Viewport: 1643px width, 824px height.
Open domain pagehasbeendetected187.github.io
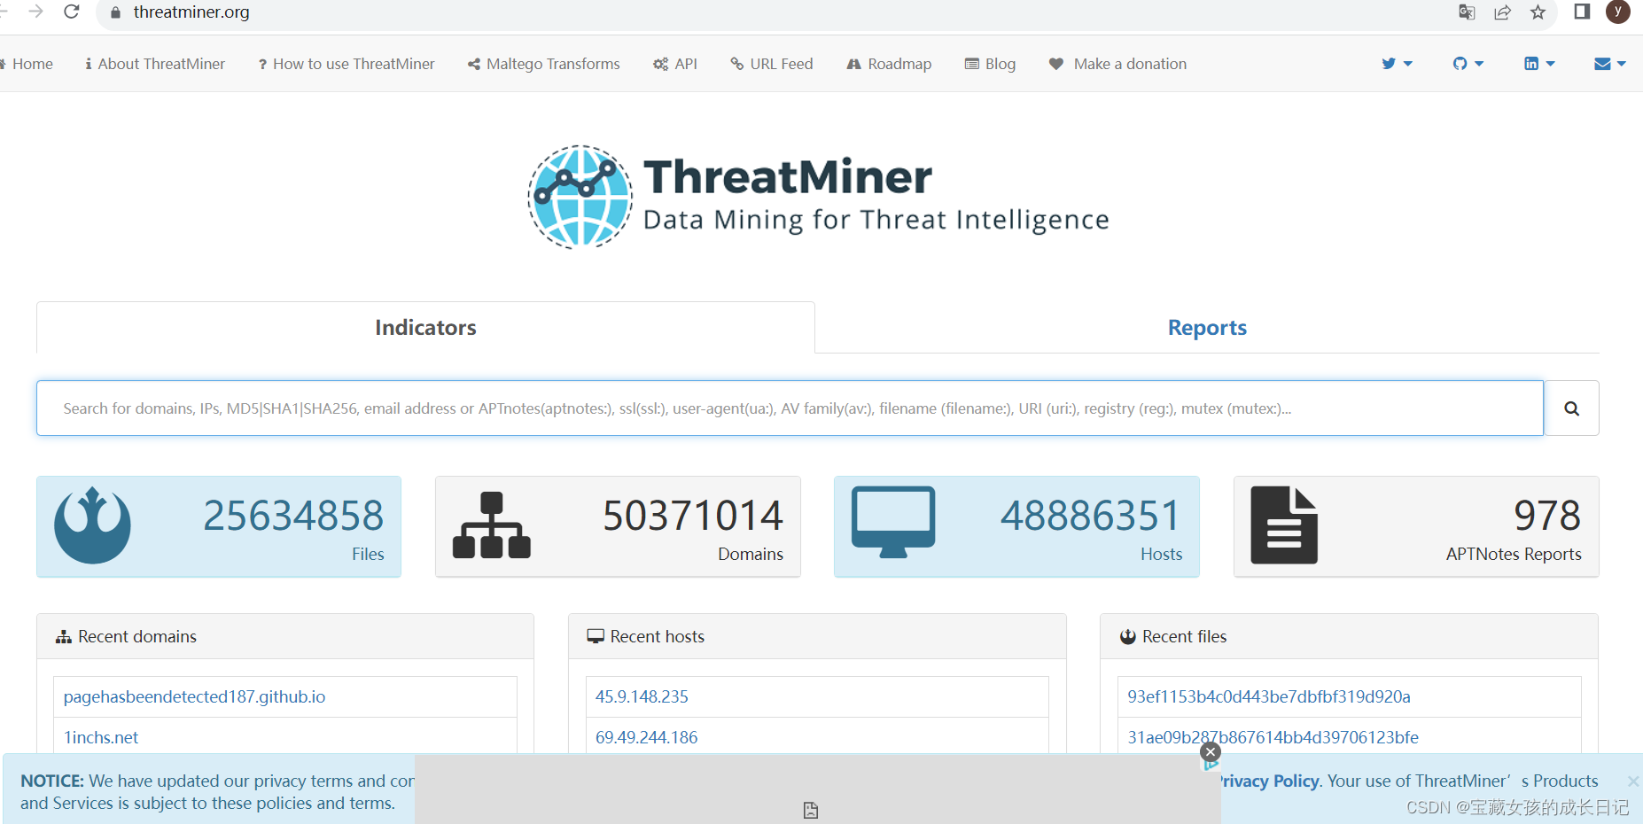tap(194, 696)
